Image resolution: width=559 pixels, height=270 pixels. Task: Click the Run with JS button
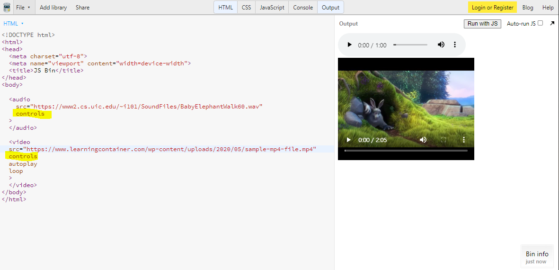point(482,24)
